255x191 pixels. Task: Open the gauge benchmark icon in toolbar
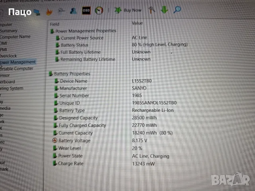tap(99, 11)
